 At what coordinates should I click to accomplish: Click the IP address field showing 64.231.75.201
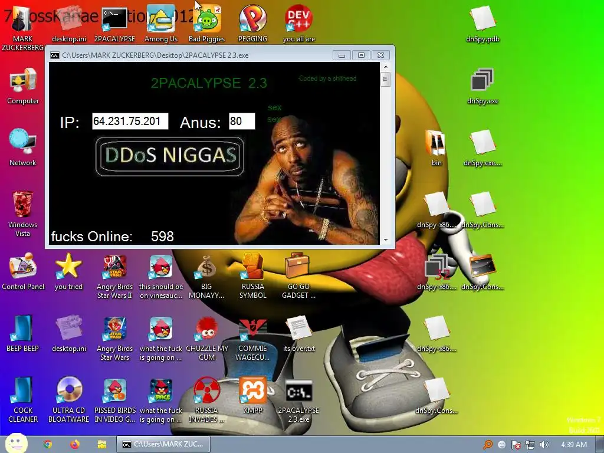coord(130,121)
